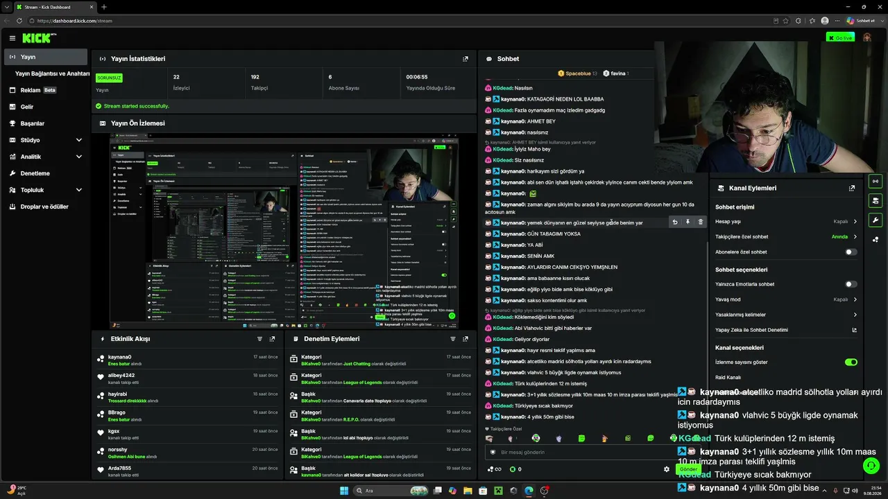Viewport: 888px width, 499px height.
Task: Click the Spaceblue chat leaderboard entry
Action: pyautogui.click(x=577, y=73)
